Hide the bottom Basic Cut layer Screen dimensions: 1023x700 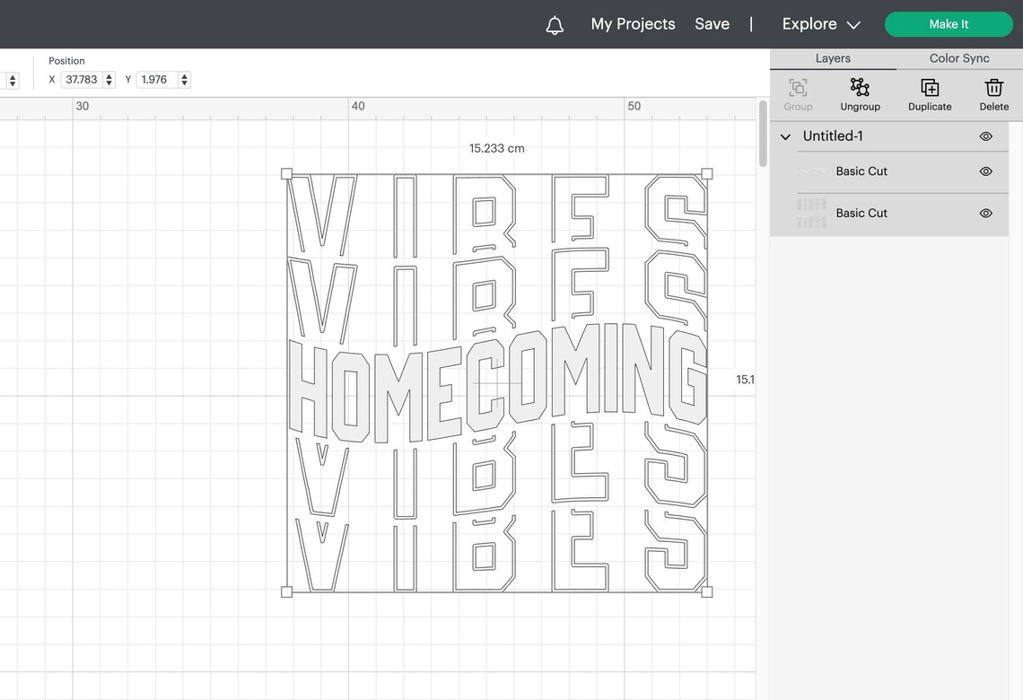coord(985,213)
